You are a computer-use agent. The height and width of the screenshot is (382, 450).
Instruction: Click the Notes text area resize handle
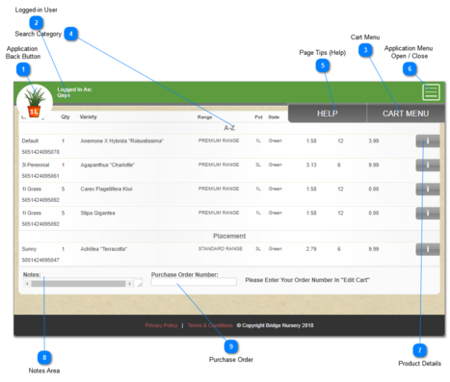tap(139, 284)
